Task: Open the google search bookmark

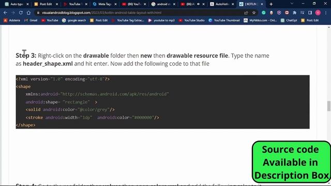Action: [74, 20]
